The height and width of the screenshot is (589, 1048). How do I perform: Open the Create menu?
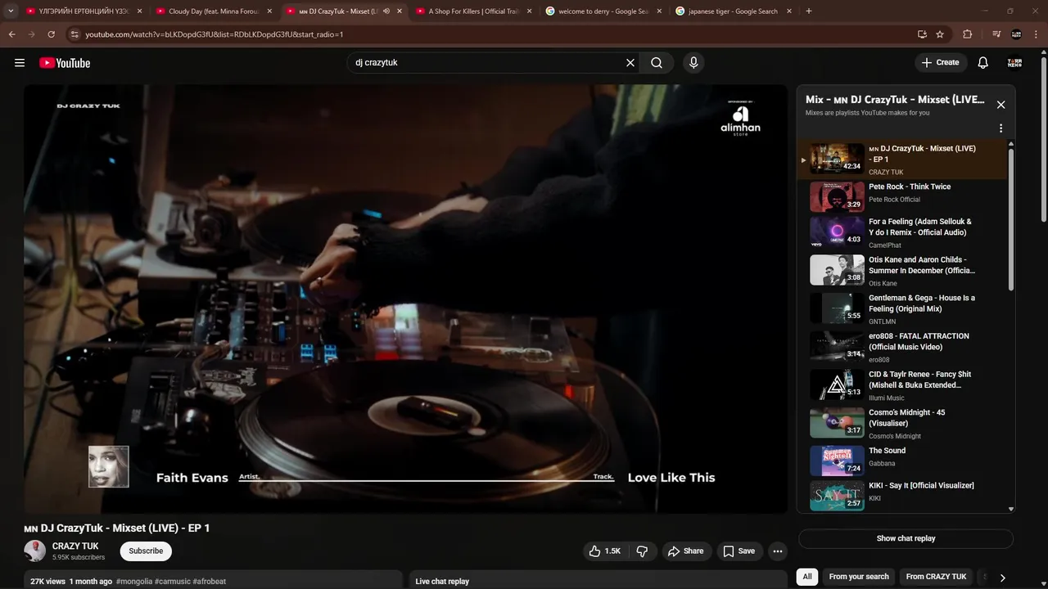(940, 63)
